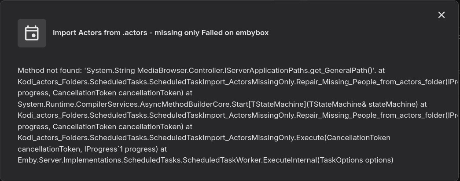Close the error dialog with the X
This screenshot has height=181, width=460.
[x=441, y=15]
